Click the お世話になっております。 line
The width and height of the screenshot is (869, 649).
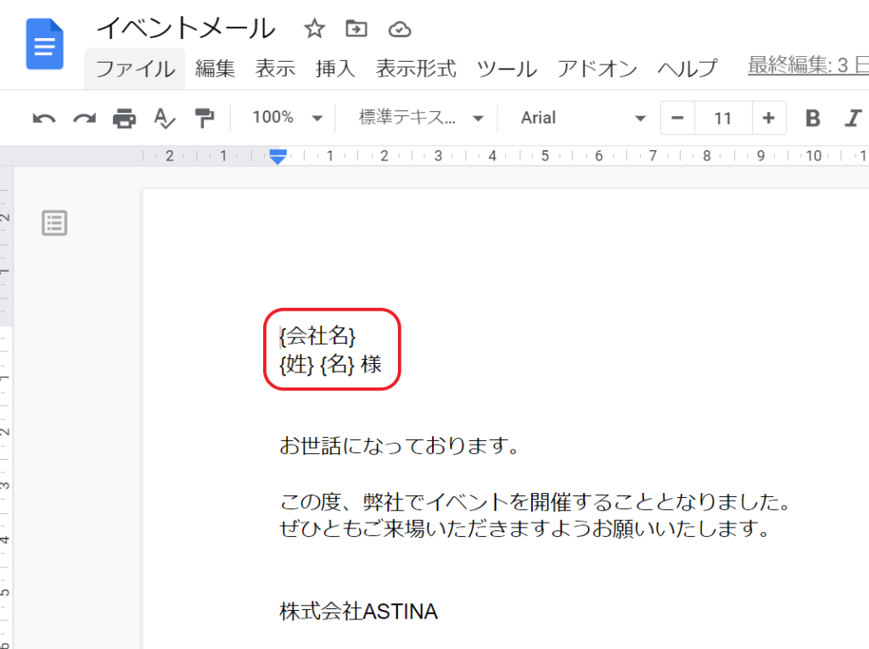pos(400,445)
